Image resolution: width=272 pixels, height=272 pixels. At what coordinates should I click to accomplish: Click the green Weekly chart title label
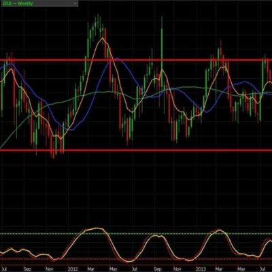18,3
